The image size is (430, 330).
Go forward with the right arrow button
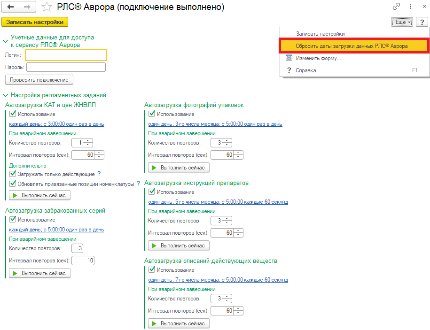coord(27,7)
